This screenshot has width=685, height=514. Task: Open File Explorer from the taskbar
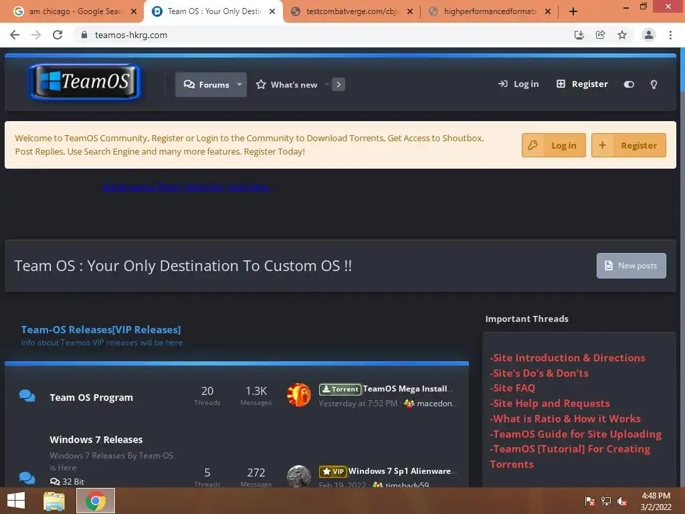54,501
